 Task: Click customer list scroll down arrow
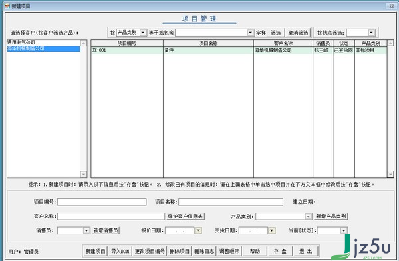pyautogui.click(x=84, y=175)
